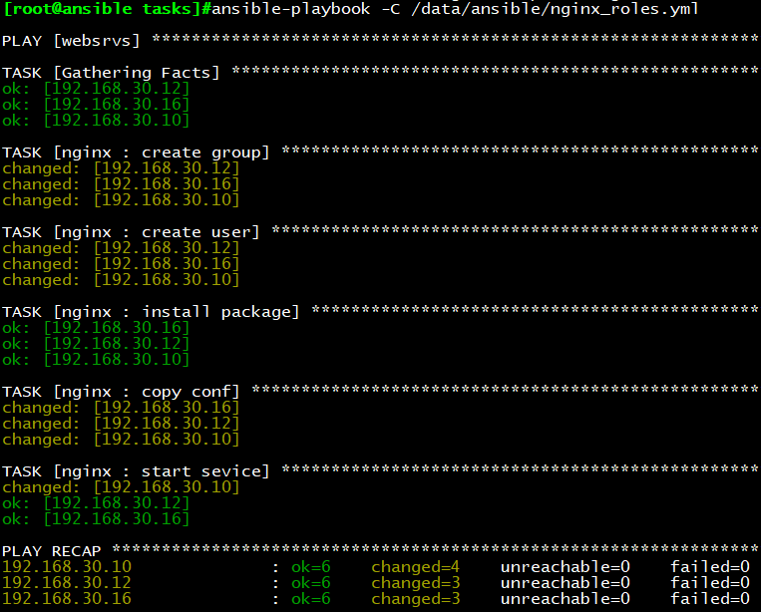Click ok=6 in the 192.168.30.12 recap row
Image resolution: width=761 pixels, height=612 pixels.
pos(311,583)
